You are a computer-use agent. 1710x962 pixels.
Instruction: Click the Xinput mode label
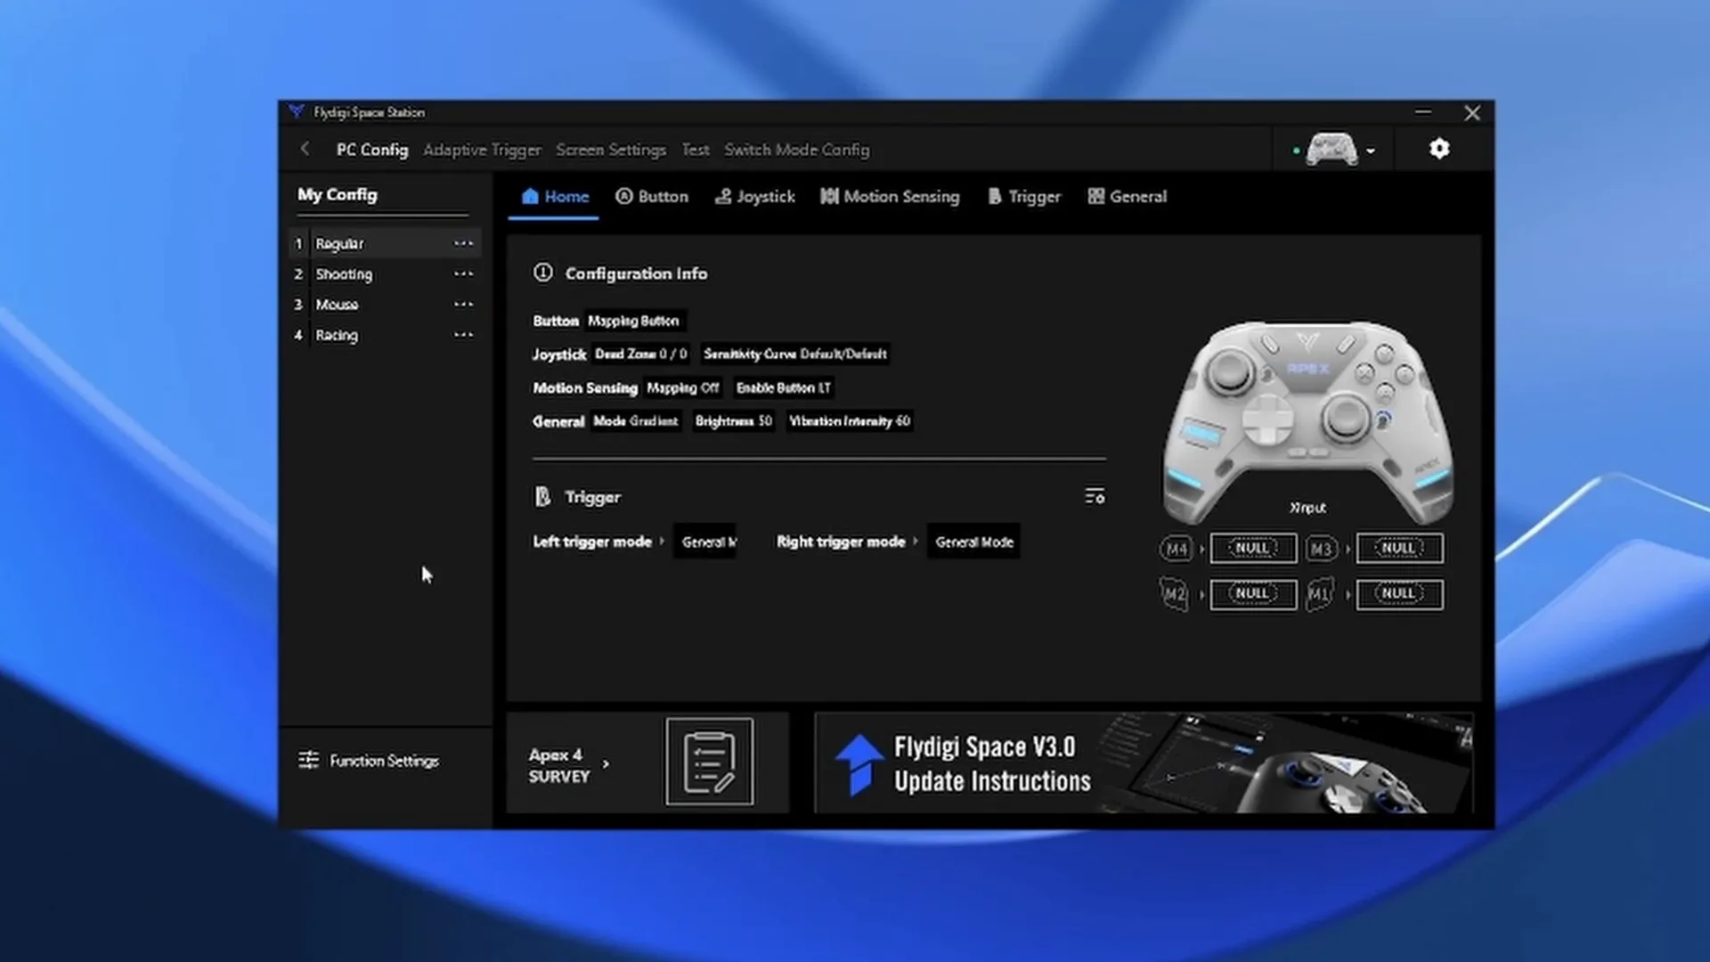click(1307, 508)
